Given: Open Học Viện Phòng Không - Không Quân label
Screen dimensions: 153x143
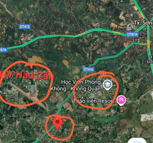Looking at the screenshot, I should pos(76,86).
